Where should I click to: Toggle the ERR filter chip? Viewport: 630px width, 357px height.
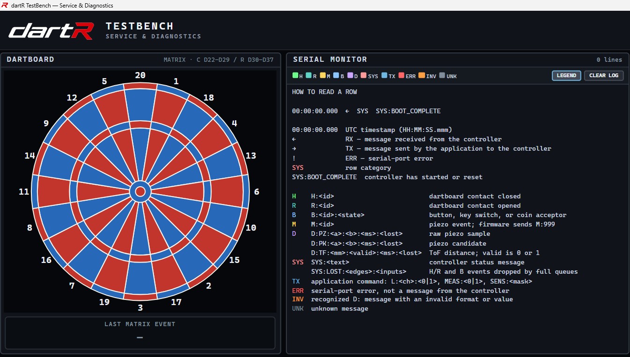tap(407, 76)
